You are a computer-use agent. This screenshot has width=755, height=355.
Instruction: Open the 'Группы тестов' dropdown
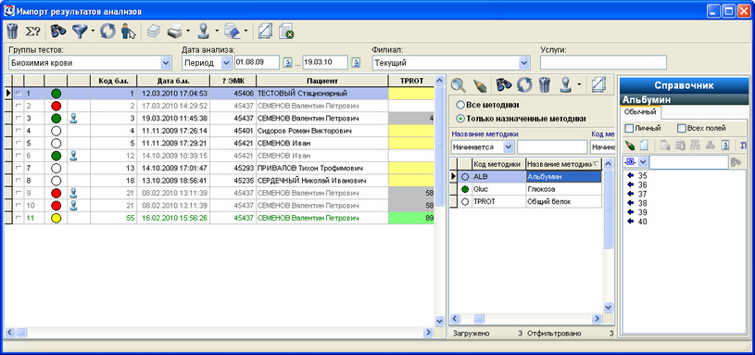pyautogui.click(x=166, y=63)
